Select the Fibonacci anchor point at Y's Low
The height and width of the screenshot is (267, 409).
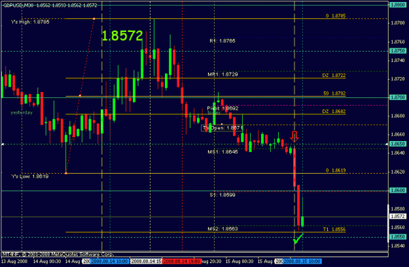tap(65, 173)
